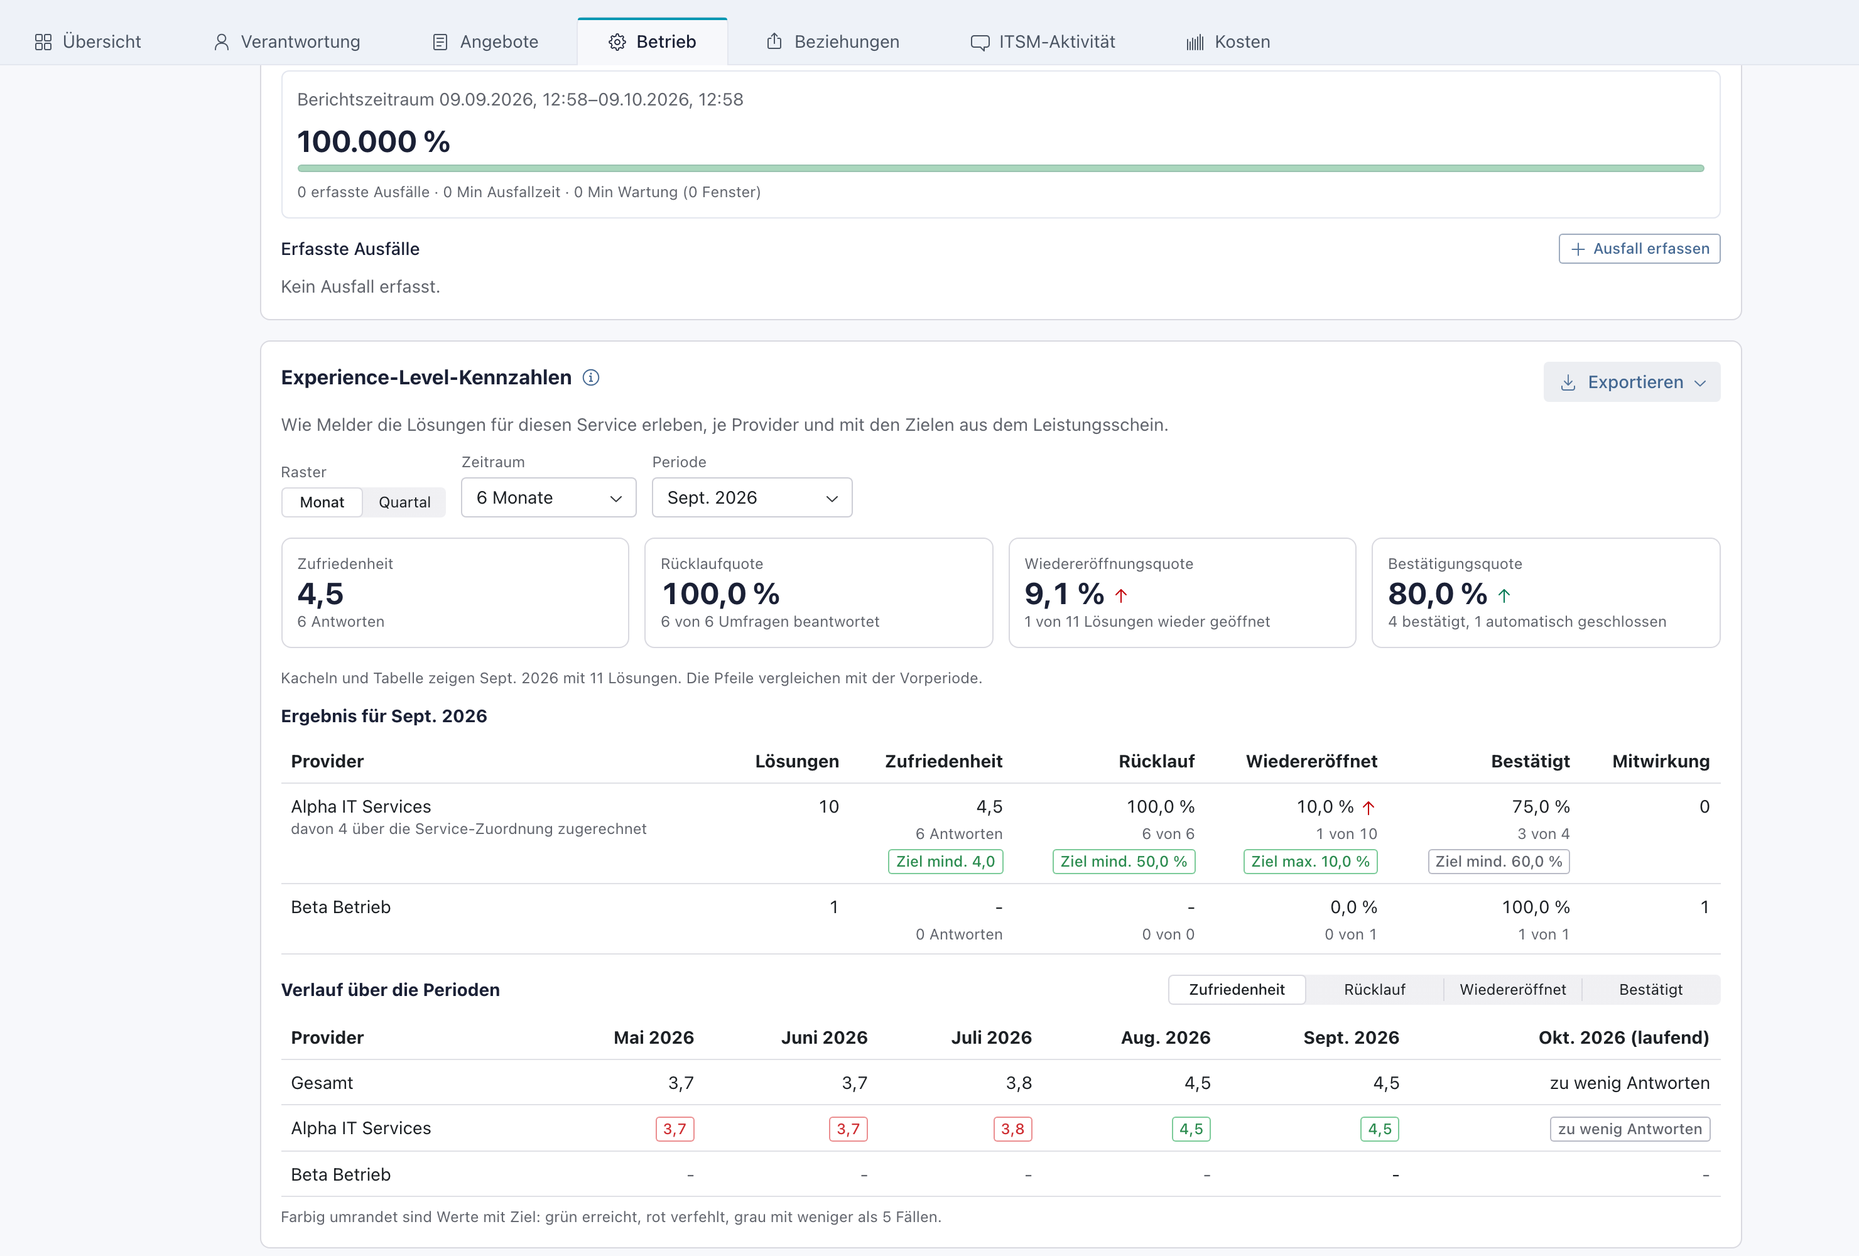Click the Mitwirkung column header
This screenshot has width=1859, height=1256.
[x=1661, y=762]
